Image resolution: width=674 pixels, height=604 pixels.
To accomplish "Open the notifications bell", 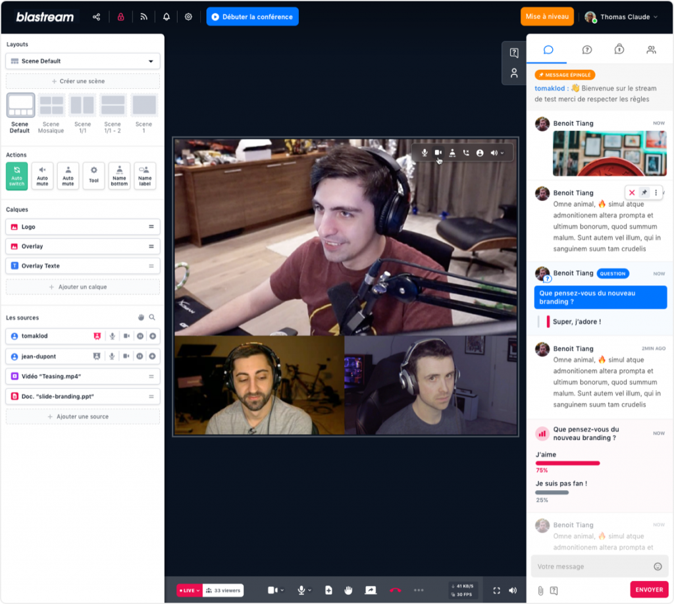I will (167, 17).
